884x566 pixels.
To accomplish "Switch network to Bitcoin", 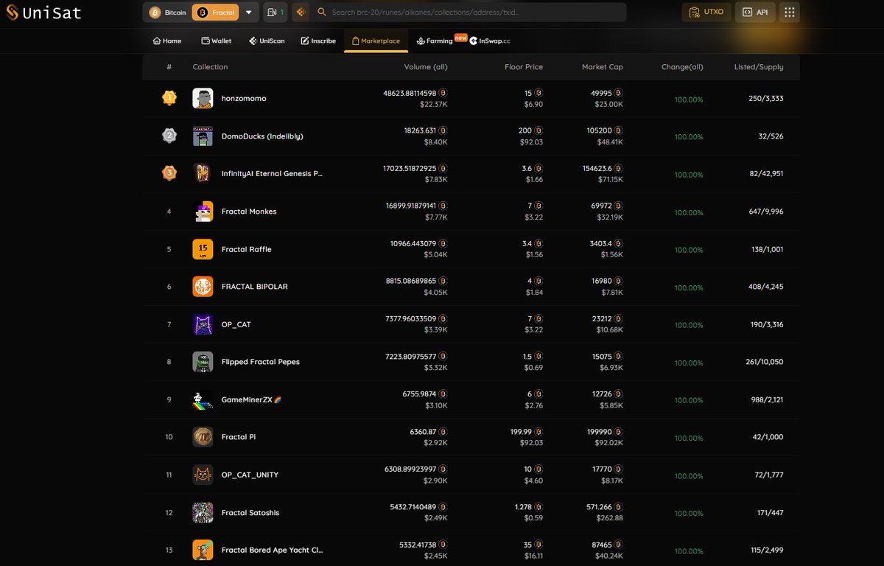I will click(167, 13).
